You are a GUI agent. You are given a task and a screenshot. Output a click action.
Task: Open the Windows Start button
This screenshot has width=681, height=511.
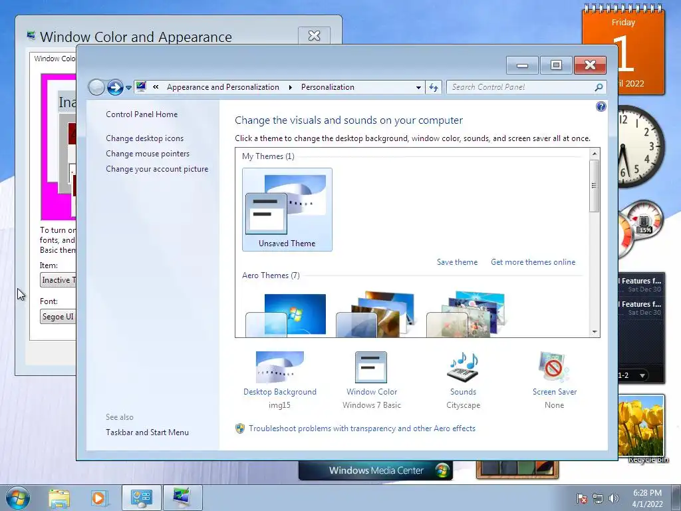coord(18,498)
